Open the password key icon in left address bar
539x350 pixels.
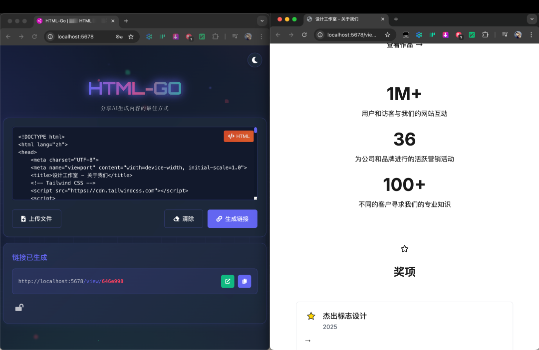click(119, 36)
